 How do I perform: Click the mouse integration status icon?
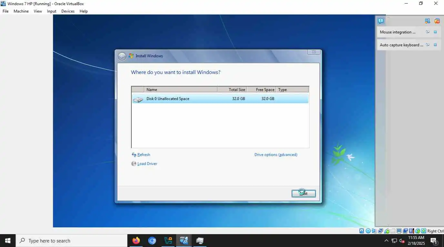pos(417,231)
